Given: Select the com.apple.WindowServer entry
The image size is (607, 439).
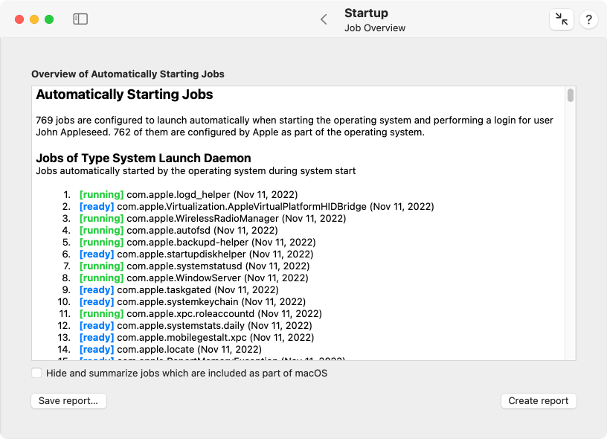Looking at the screenshot, I should pyautogui.click(x=194, y=278).
